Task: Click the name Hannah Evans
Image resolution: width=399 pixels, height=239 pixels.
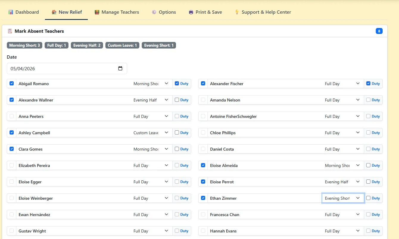Action: tap(223, 231)
